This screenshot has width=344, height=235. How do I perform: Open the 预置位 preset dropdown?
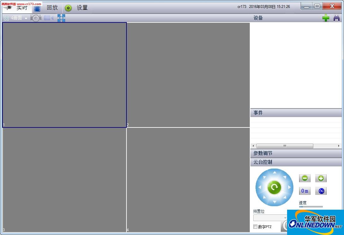270,218
